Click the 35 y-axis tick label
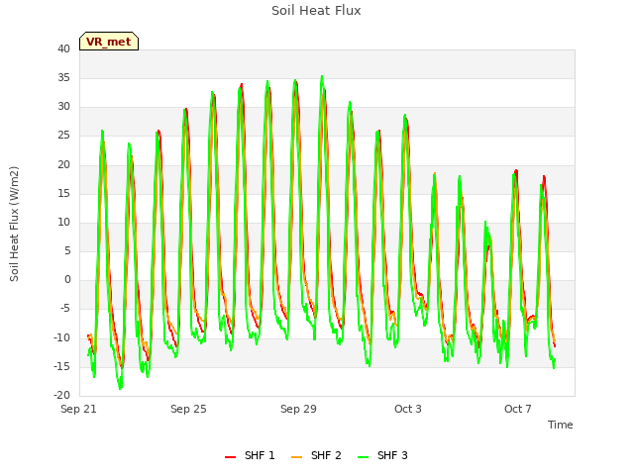 63,77
